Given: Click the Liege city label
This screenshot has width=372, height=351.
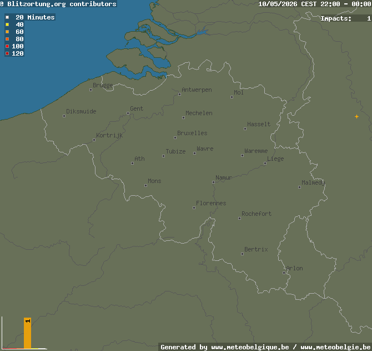Looking at the screenshot, I should pos(275,159).
